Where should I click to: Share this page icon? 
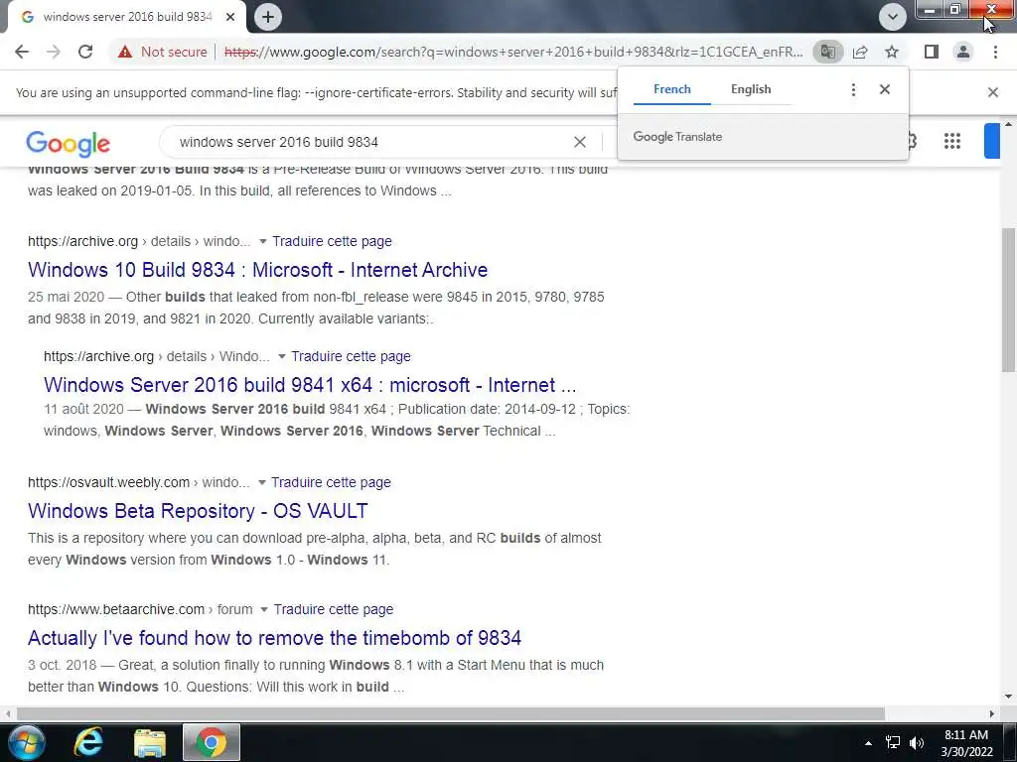(x=860, y=52)
